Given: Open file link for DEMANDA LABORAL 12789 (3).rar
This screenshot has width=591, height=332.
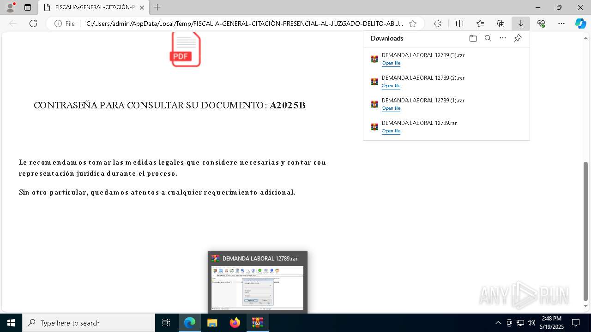Looking at the screenshot, I should tap(391, 63).
